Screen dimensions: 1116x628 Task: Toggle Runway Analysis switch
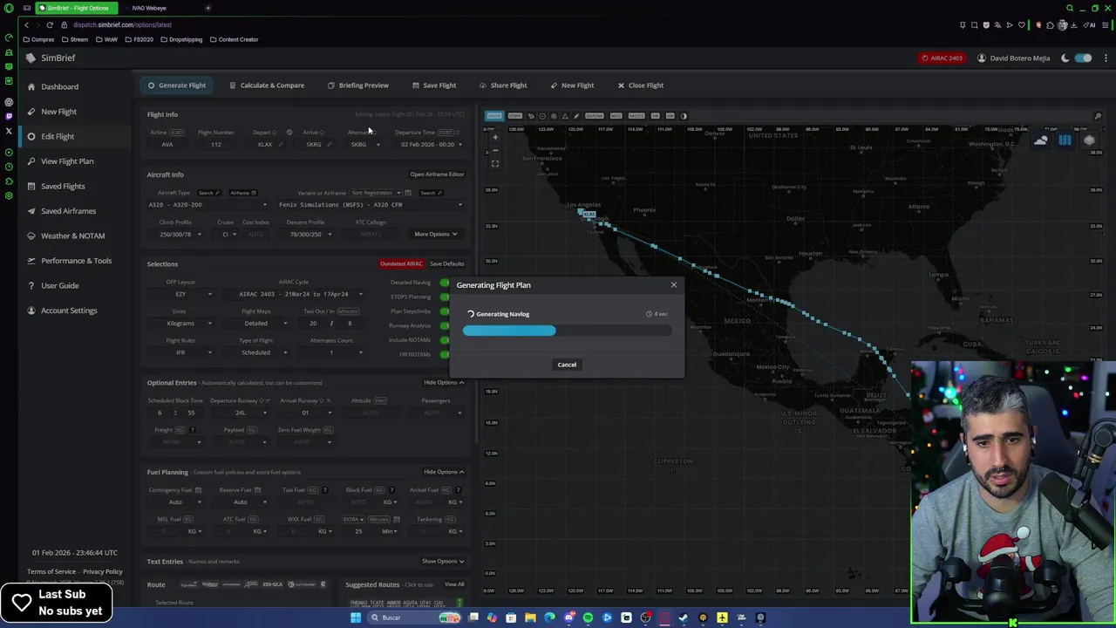pyautogui.click(x=445, y=325)
